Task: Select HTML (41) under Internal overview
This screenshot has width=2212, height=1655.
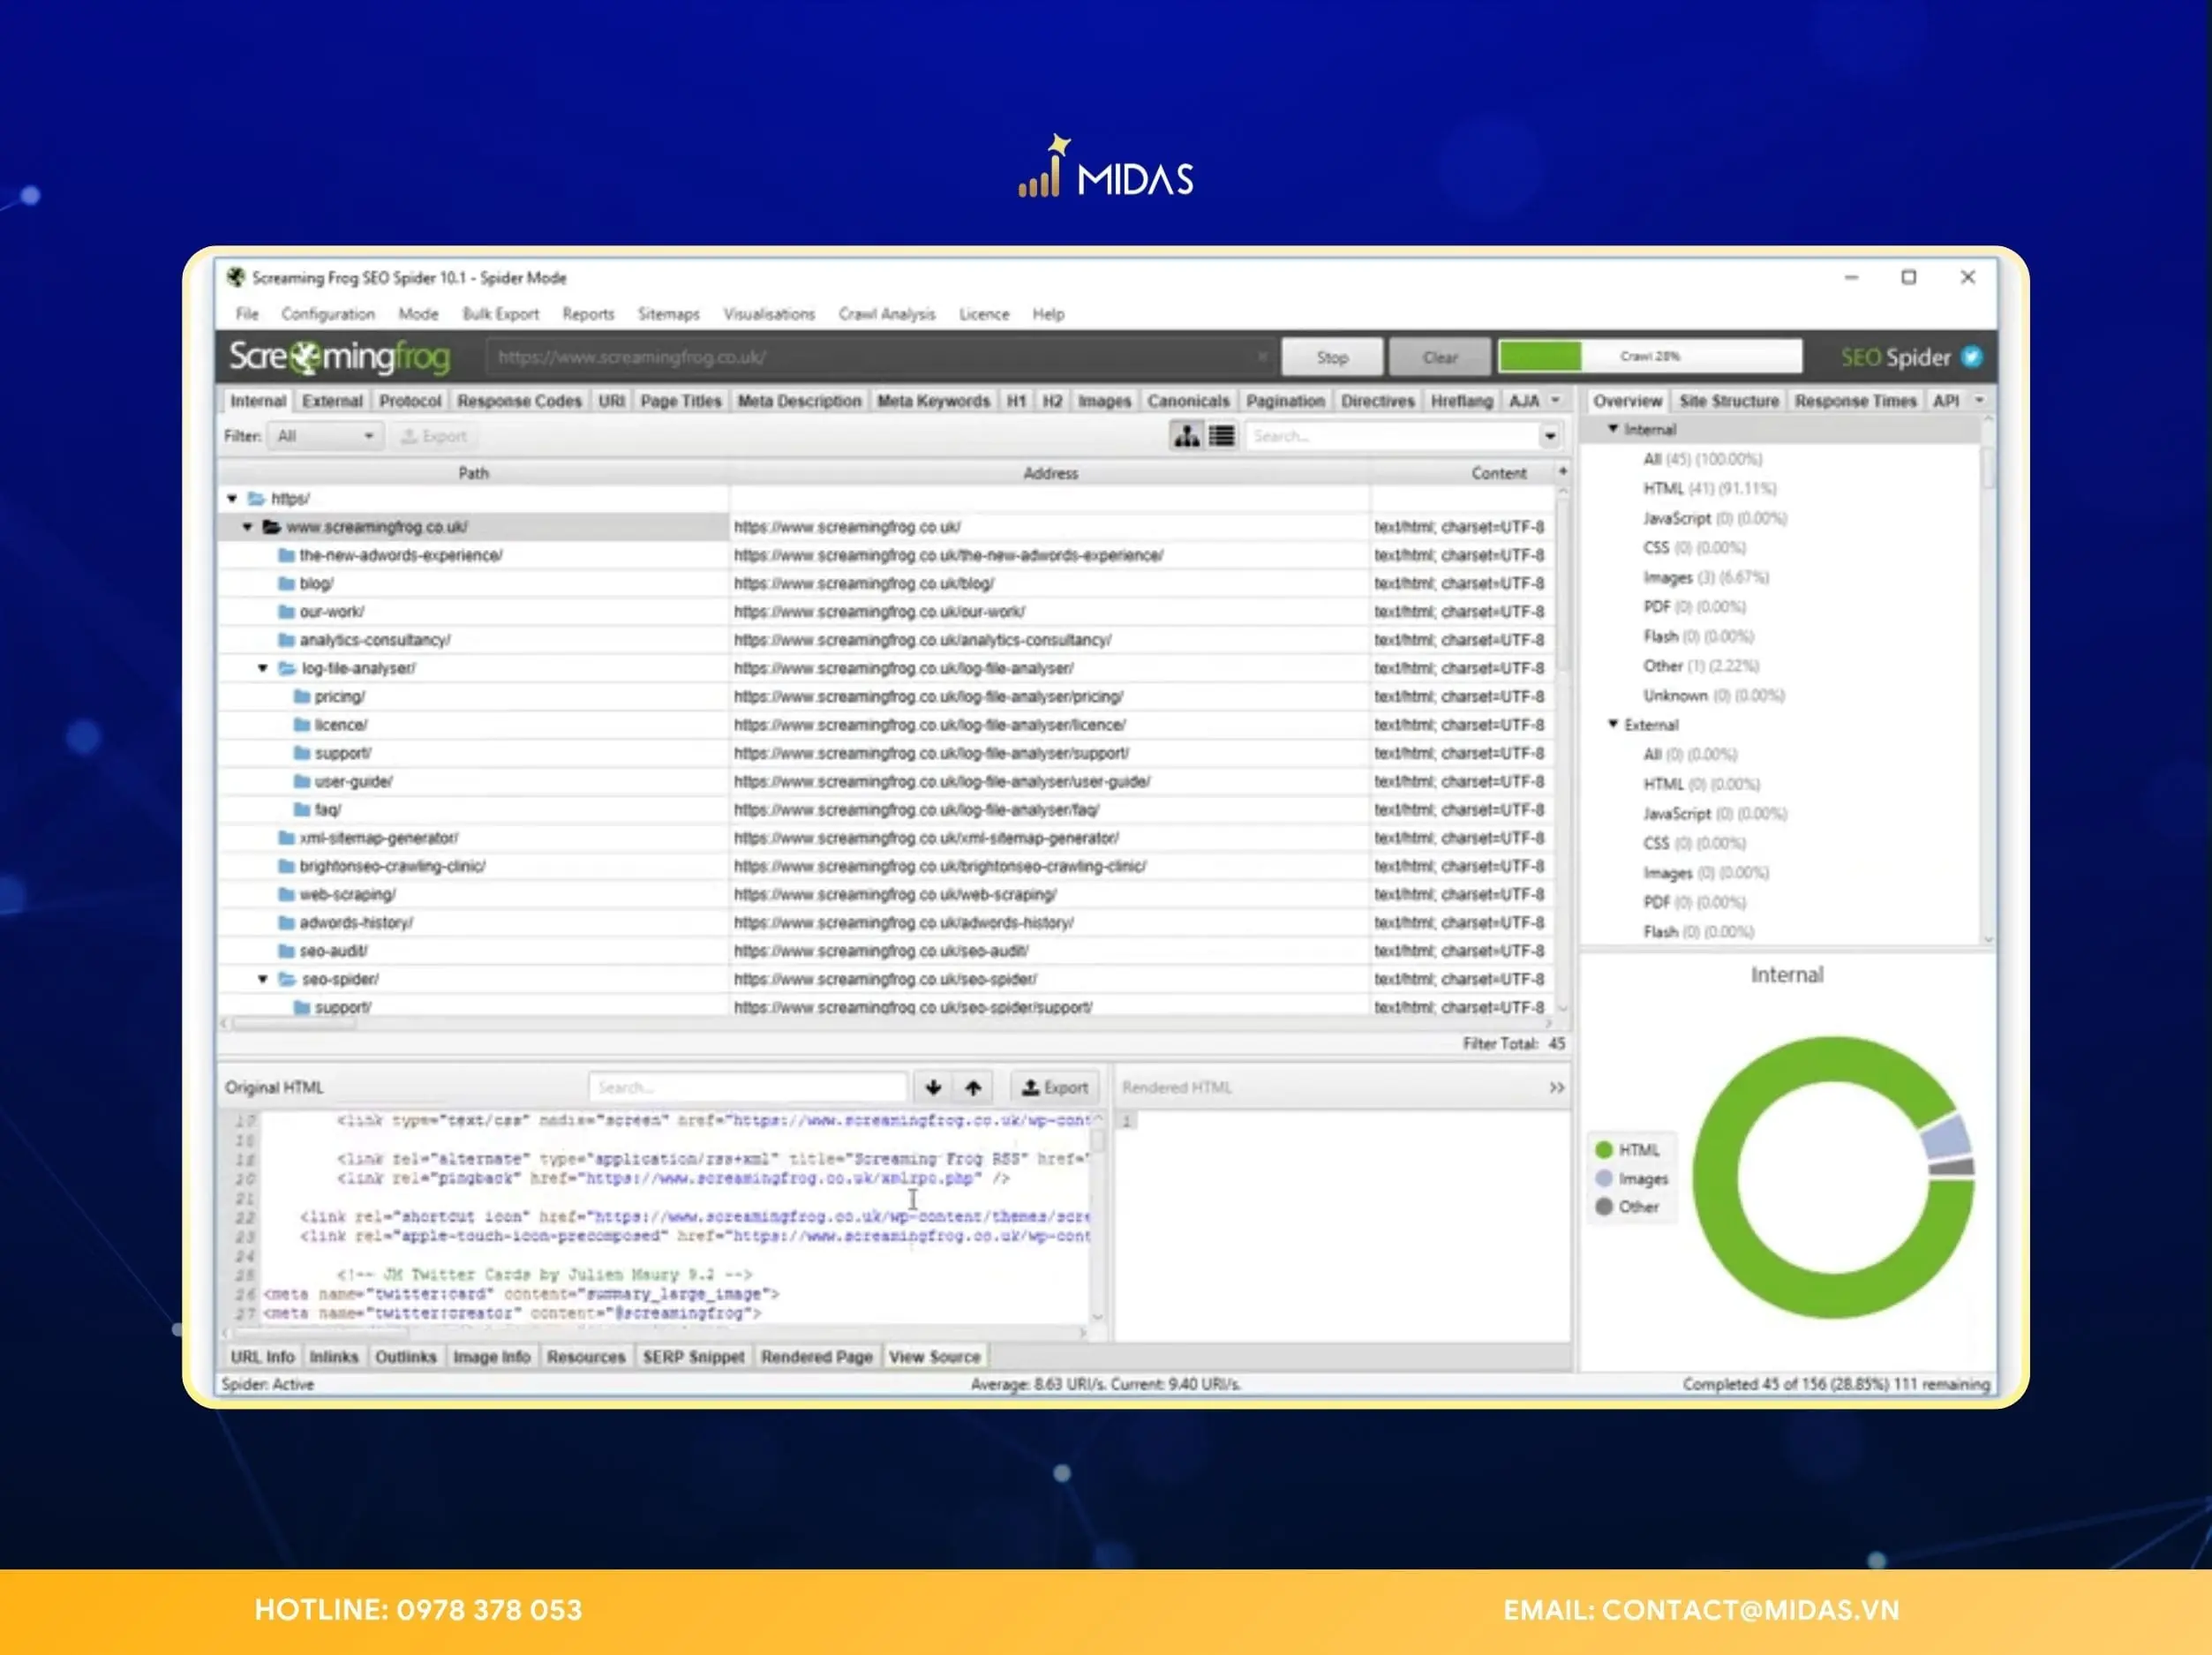Action: pos(1708,488)
